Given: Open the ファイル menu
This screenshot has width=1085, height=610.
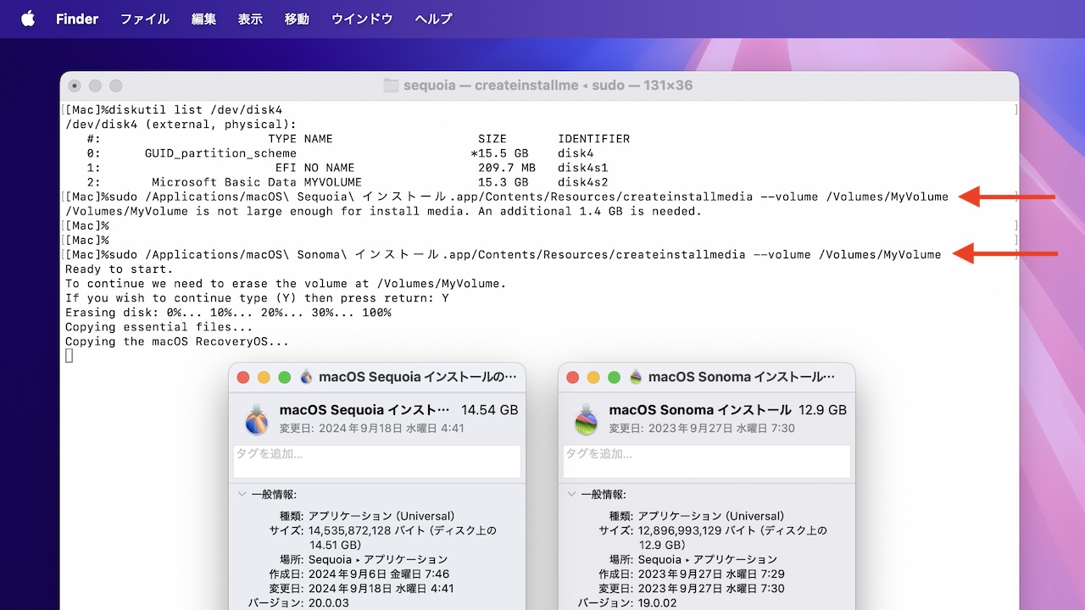Looking at the screenshot, I should [145, 19].
